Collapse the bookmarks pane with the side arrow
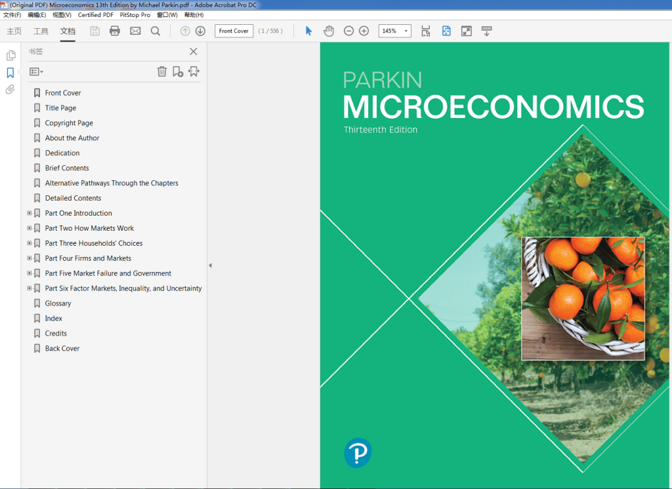Viewport: 672px width, 489px height. [210, 264]
